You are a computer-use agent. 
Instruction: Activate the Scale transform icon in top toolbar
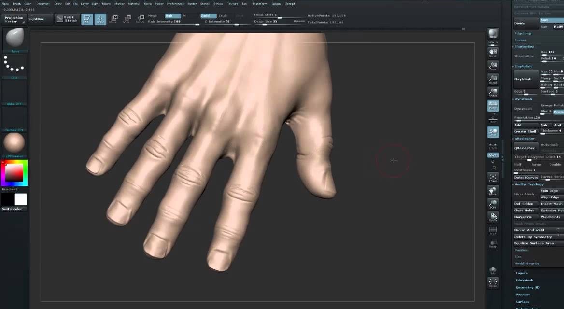(x=127, y=19)
